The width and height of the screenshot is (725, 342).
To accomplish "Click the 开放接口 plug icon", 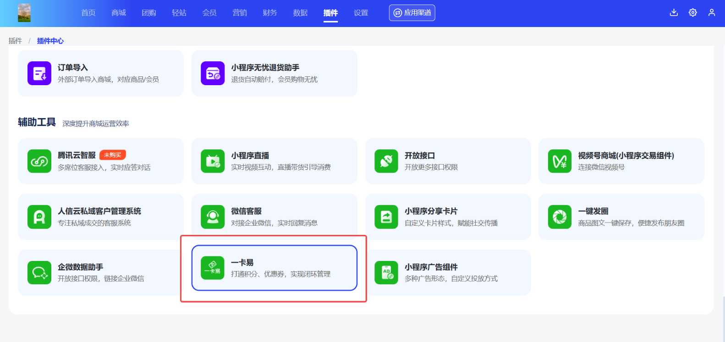I will tap(386, 161).
